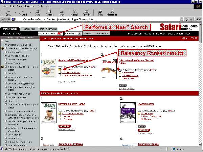Image resolution: width=203 pixels, height=152 pixels.
Task: Open Enterprise JavaBeans, Second Edition title link
Action: click(136, 62)
